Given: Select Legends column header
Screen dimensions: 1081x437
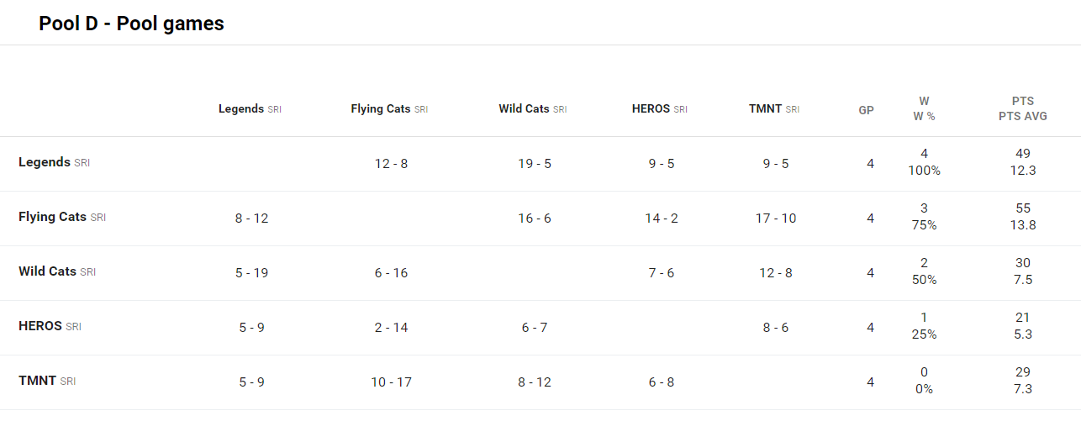Looking at the screenshot, I should pyautogui.click(x=241, y=109).
